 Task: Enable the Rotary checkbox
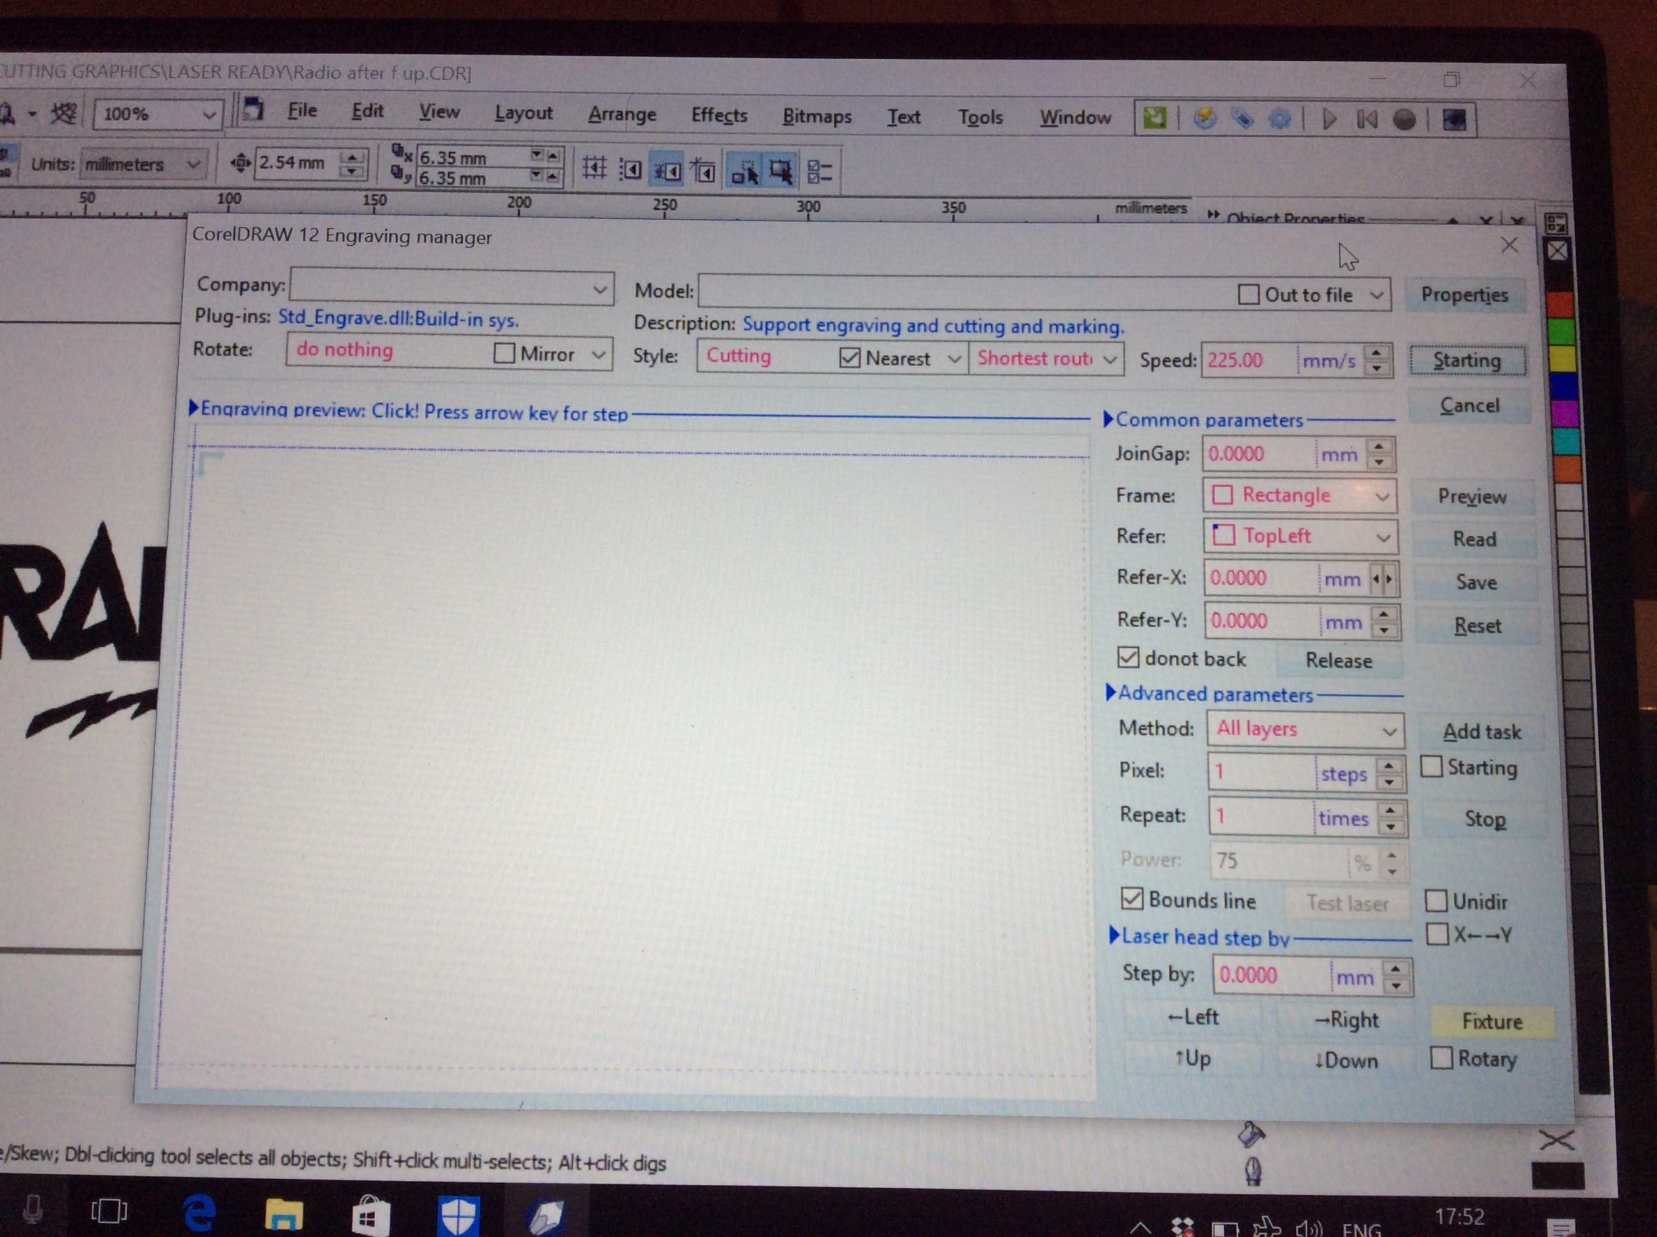coord(1440,1058)
